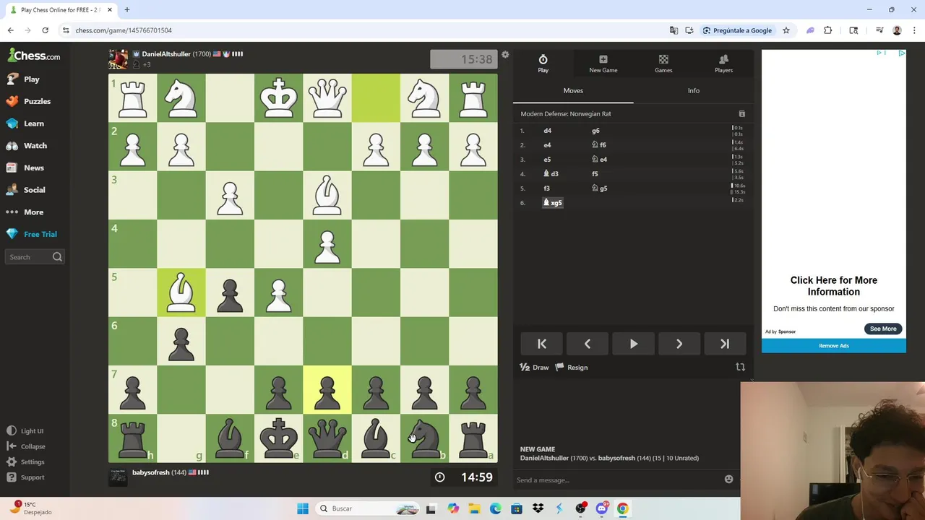Screen dimensions: 925x520
Task: Step forward one move
Action: [679, 344]
